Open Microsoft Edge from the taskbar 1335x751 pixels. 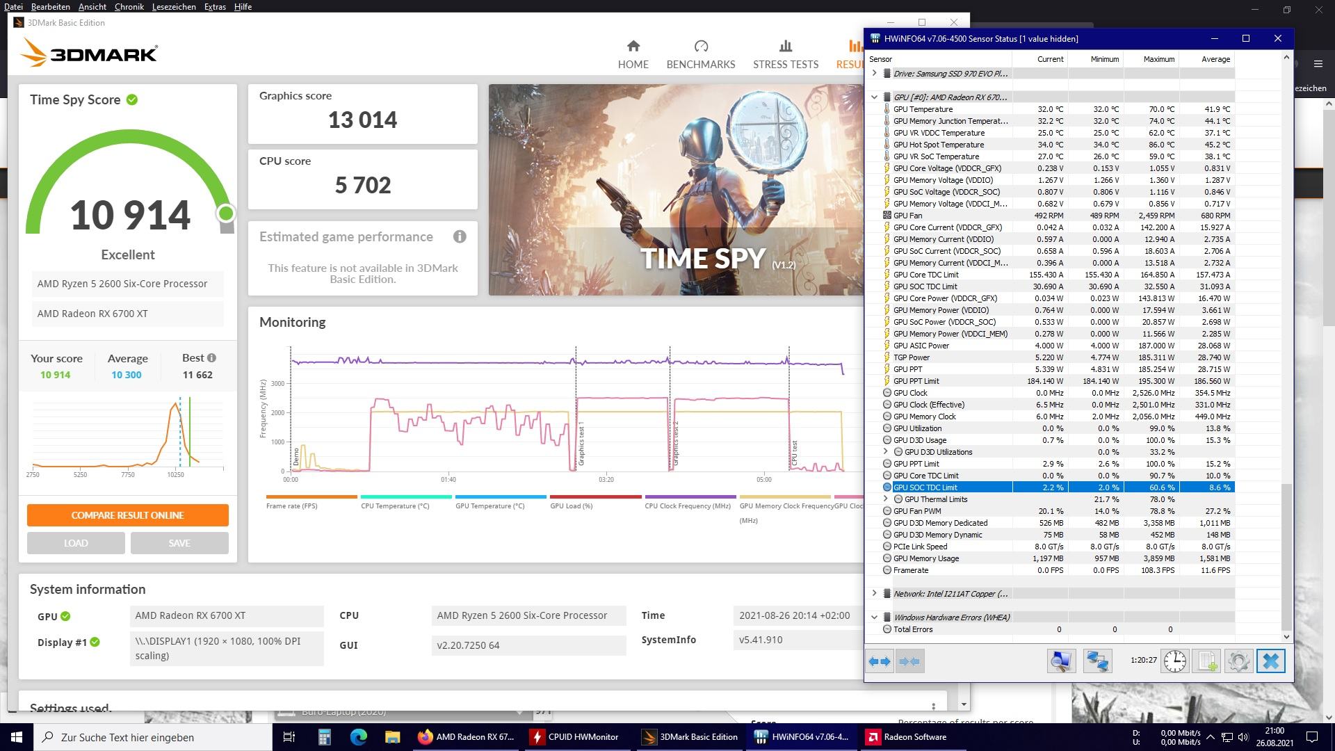click(x=359, y=737)
